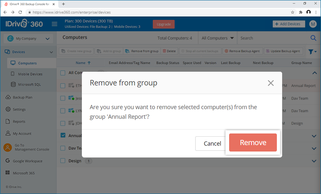The width and height of the screenshot is (321, 194).
Task: Sort by Name column header
Action: (x=83, y=63)
